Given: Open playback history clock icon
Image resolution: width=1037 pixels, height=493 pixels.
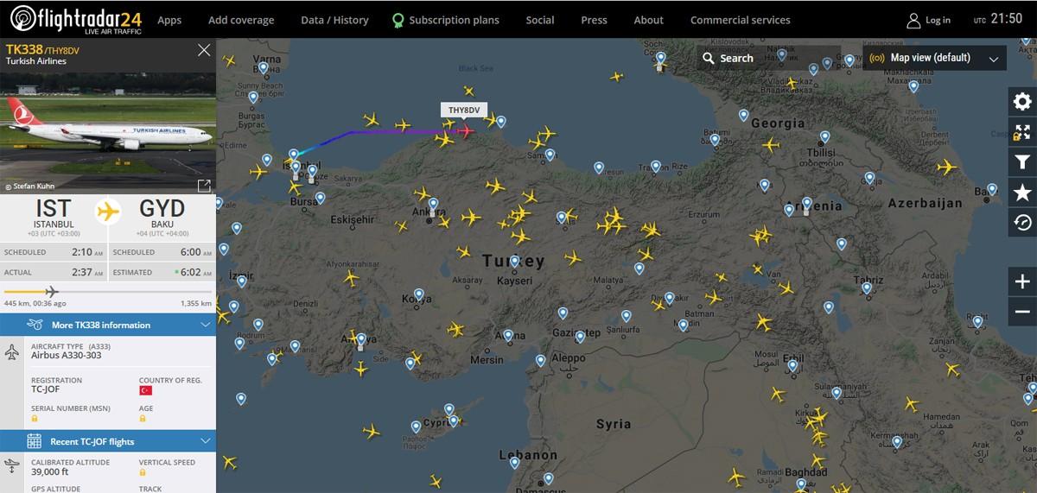Looking at the screenshot, I should point(1022,223).
